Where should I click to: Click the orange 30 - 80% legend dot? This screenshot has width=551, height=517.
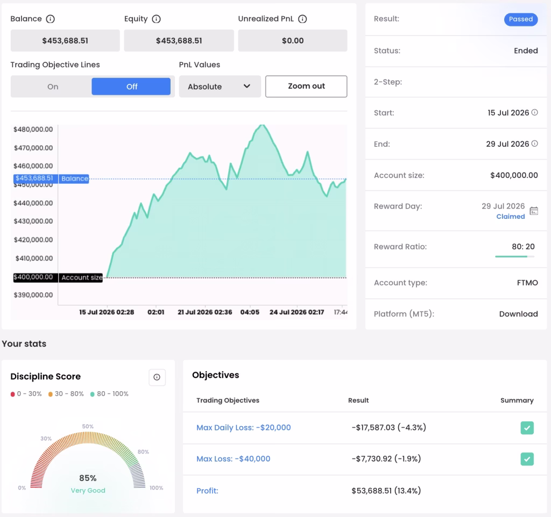click(51, 394)
